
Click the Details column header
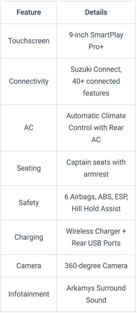(96, 12)
